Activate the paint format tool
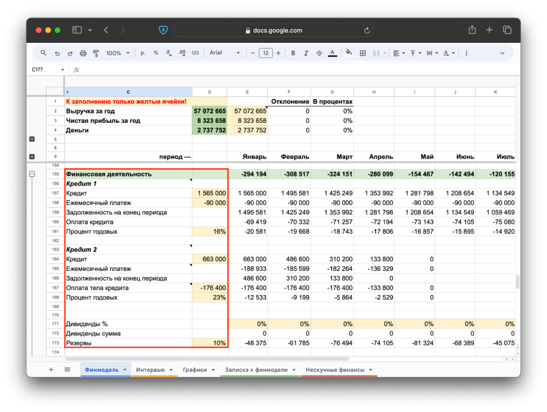The image size is (547, 412). pos(96,53)
